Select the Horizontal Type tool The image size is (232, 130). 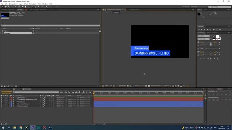pyautogui.click(x=29, y=6)
